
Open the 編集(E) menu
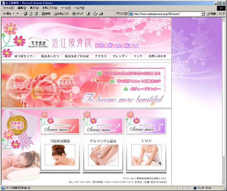tap(22, 8)
